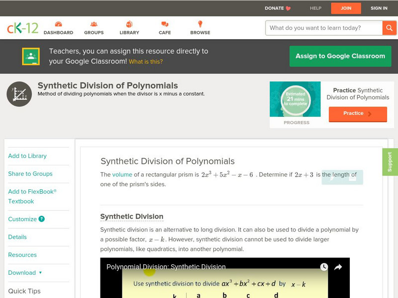
Task: Click the Customize help question mark icon
Action: tap(42, 219)
